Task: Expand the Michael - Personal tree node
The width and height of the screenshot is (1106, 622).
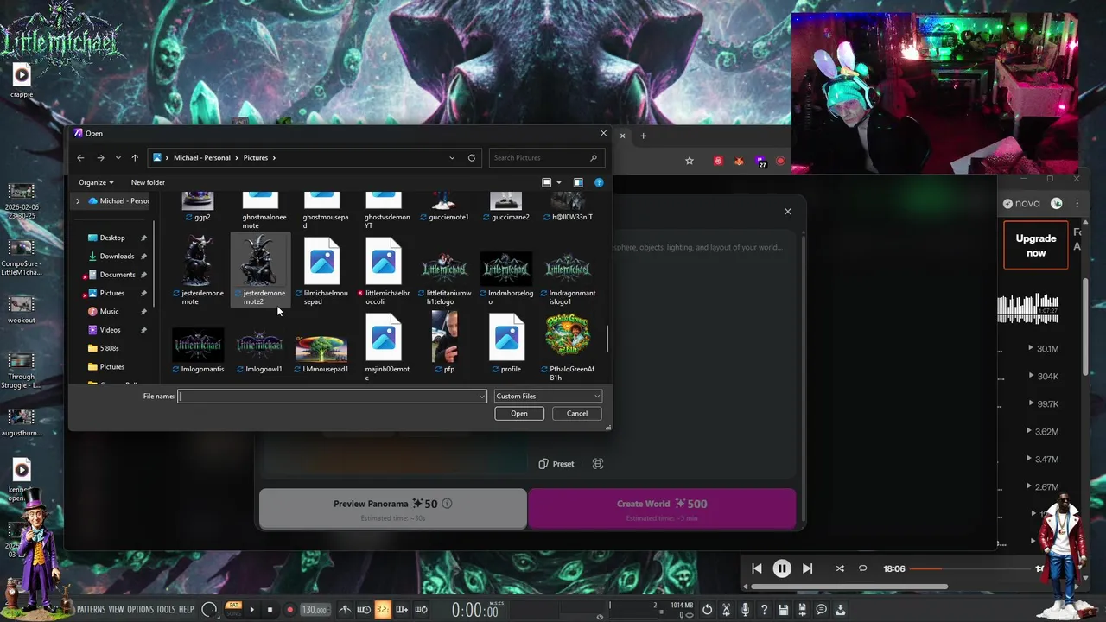Action: (x=78, y=200)
